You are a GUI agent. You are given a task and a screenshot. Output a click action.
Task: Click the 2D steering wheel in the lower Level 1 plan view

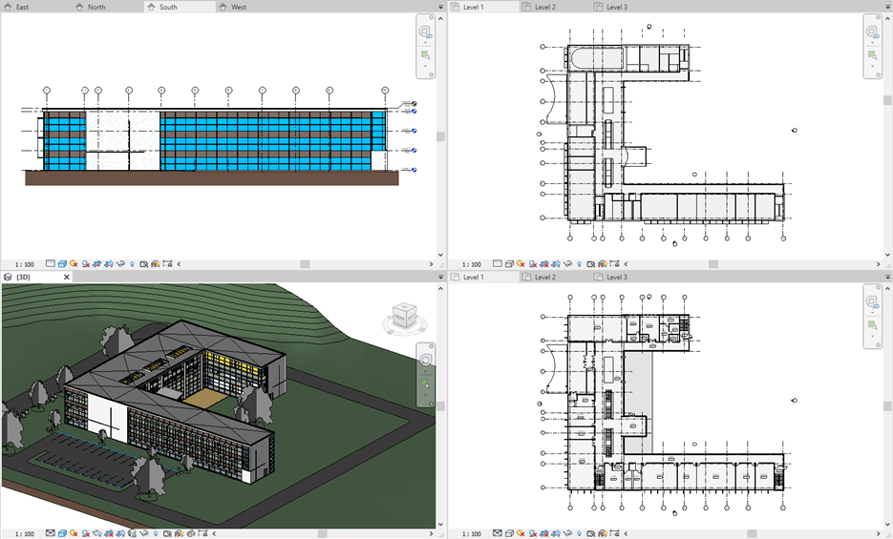[872, 302]
